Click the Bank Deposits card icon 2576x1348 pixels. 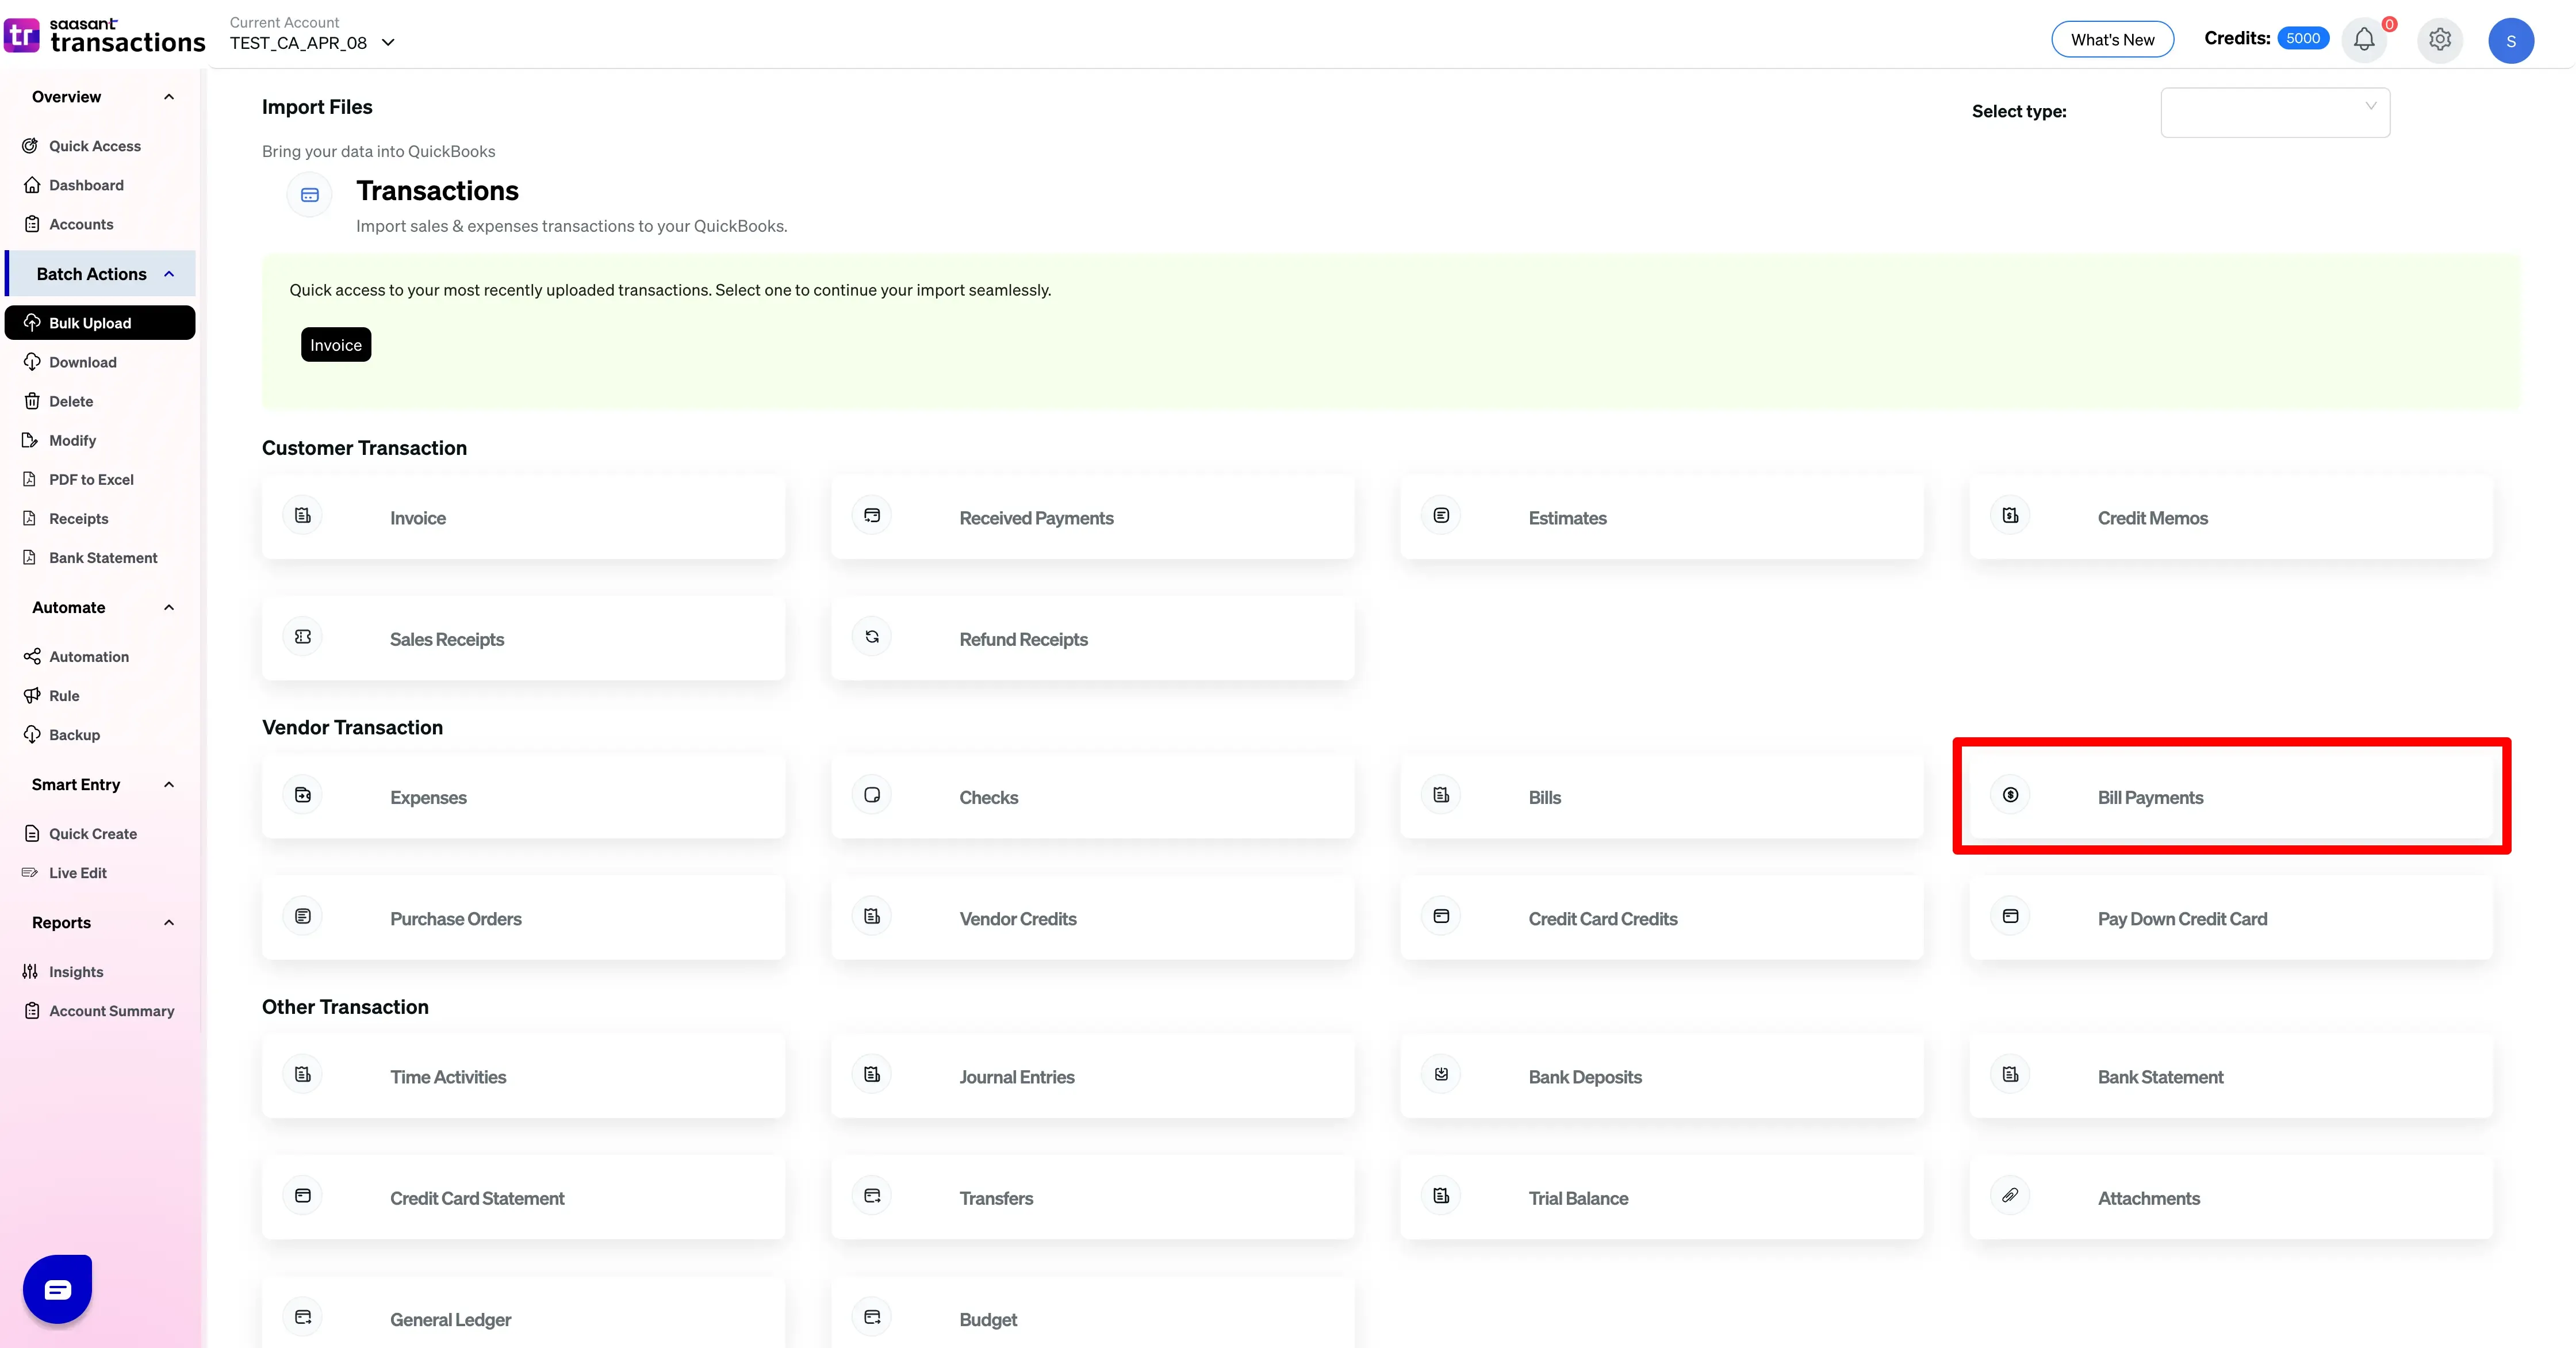click(x=1441, y=1074)
